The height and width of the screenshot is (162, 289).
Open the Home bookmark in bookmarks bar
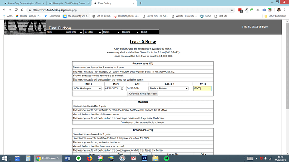tap(206, 16)
